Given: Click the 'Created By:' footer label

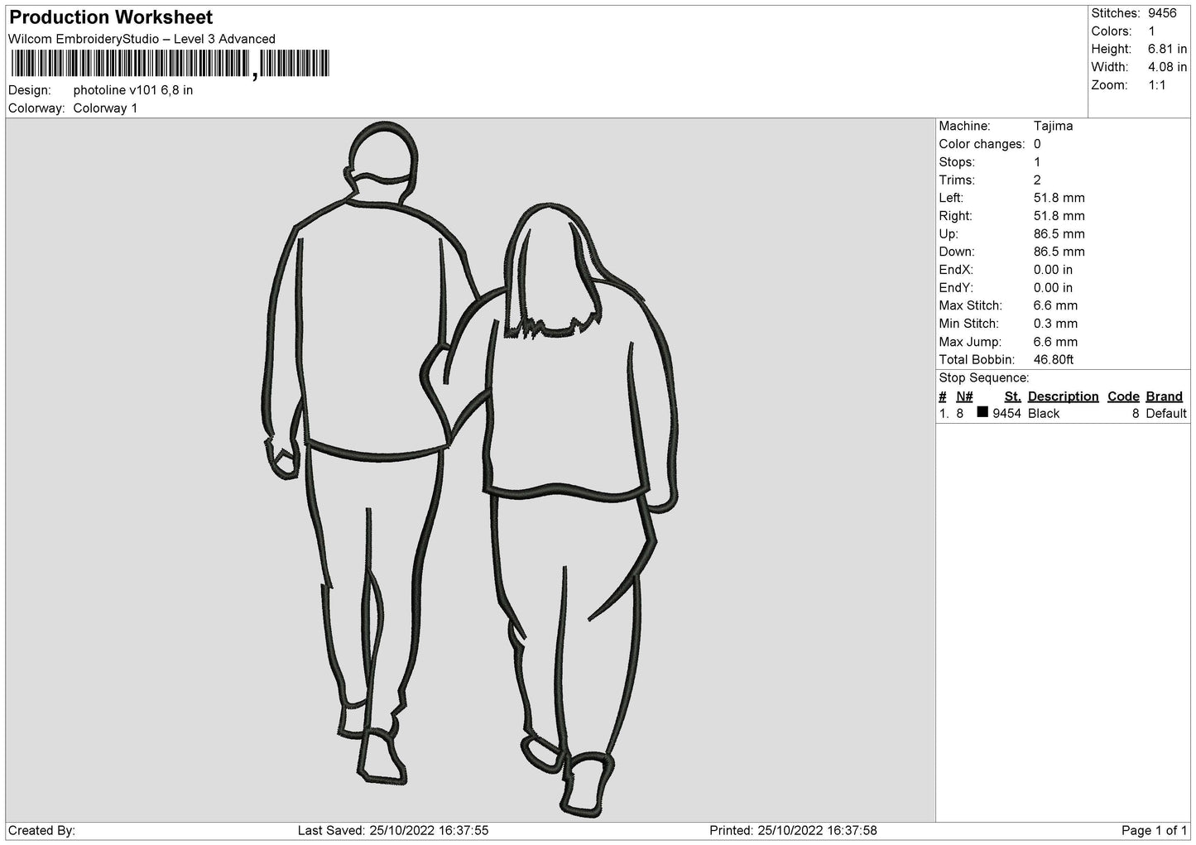Looking at the screenshot, I should coord(41,830).
